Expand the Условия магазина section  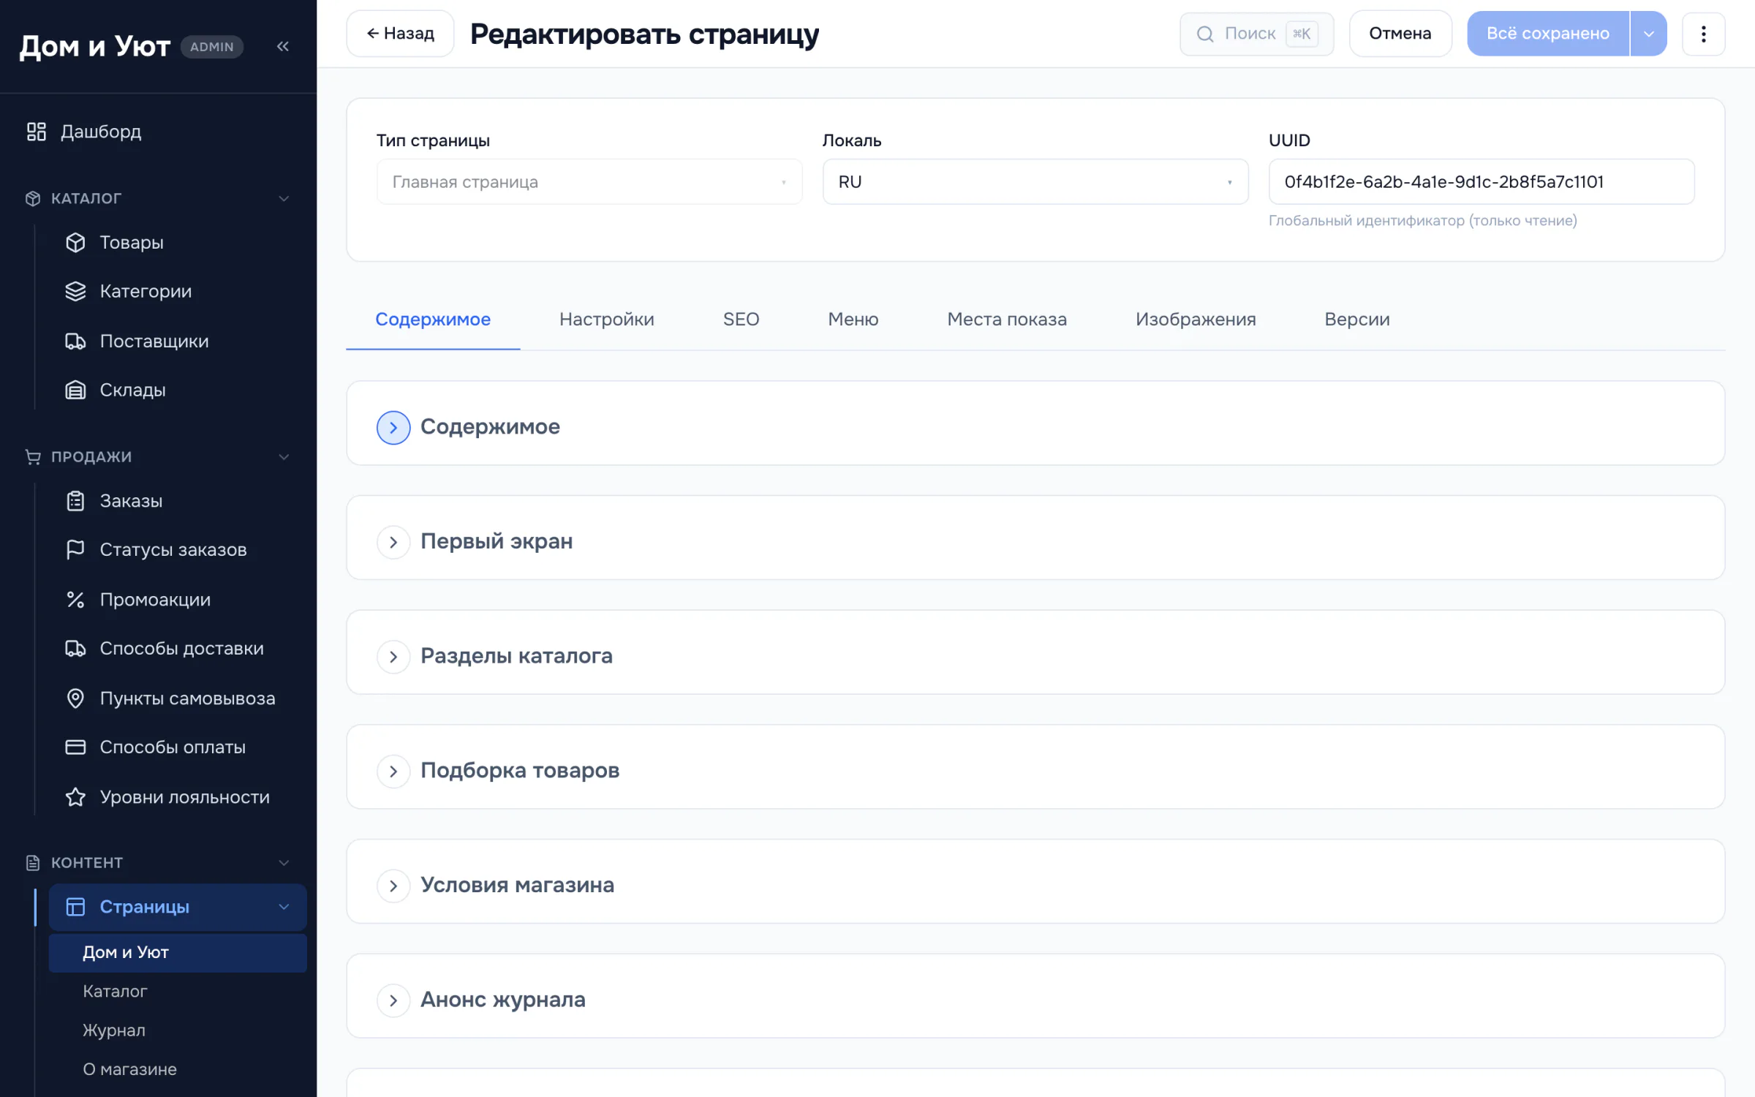click(x=393, y=886)
